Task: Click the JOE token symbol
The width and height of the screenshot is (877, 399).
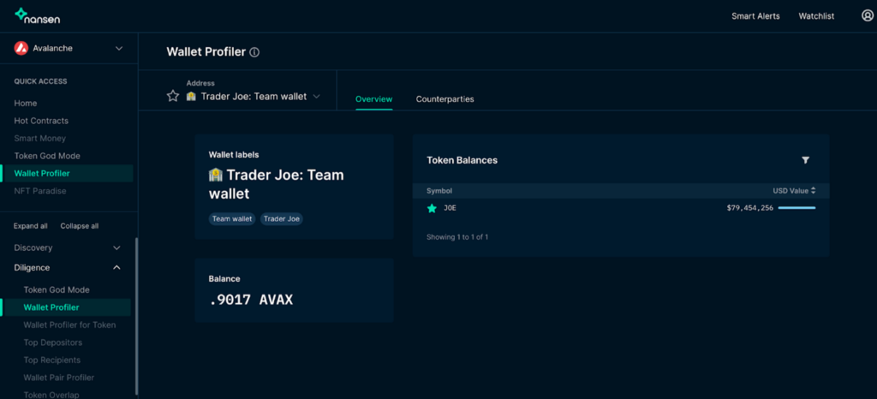Action: click(450, 208)
